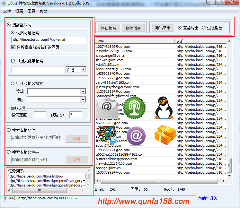
Task: Open the 设置 menu
Action: coord(19,11)
